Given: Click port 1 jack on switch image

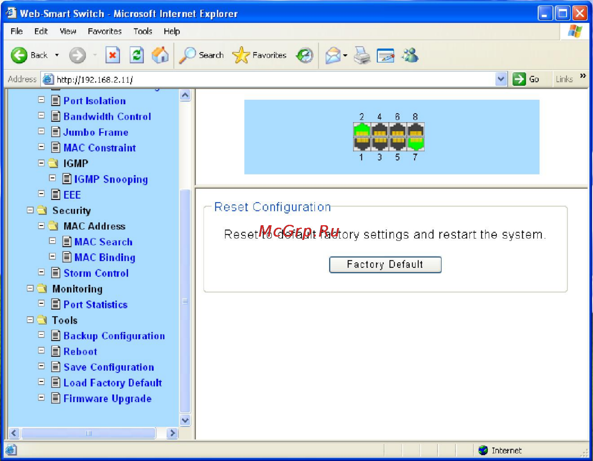Looking at the screenshot, I should pos(362,144).
